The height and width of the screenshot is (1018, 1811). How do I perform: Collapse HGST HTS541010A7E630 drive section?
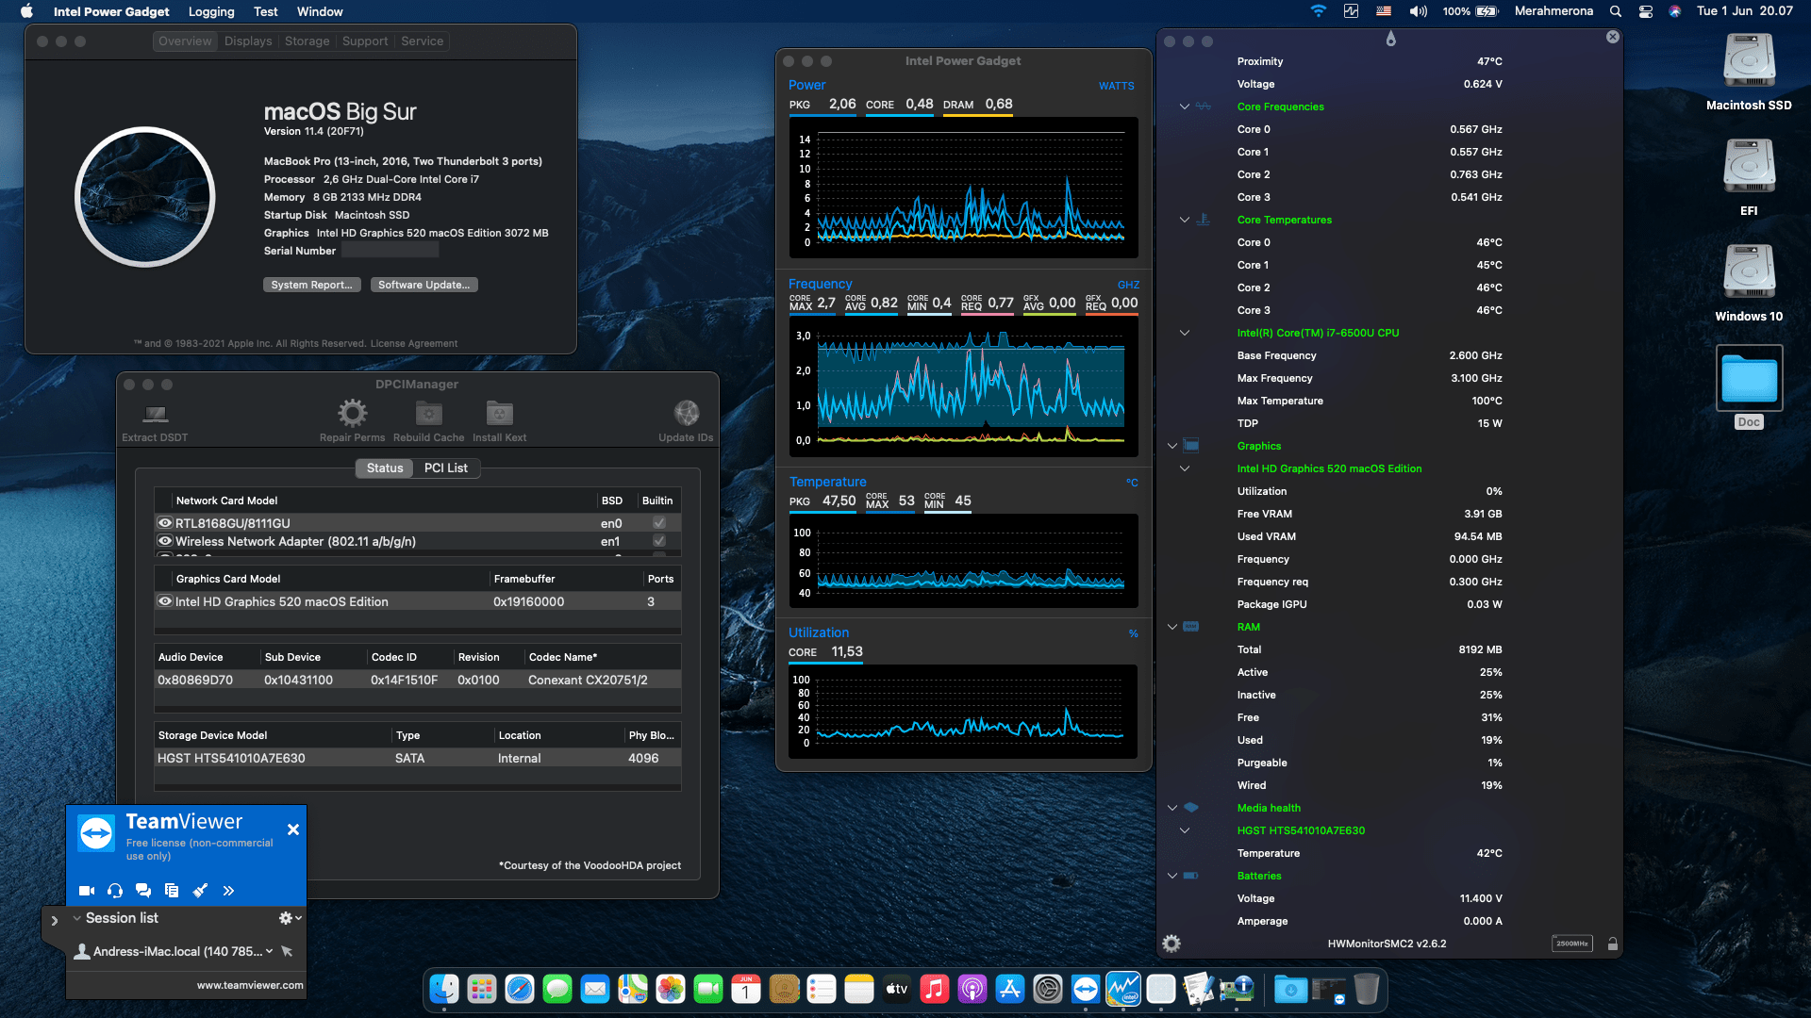point(1185,830)
